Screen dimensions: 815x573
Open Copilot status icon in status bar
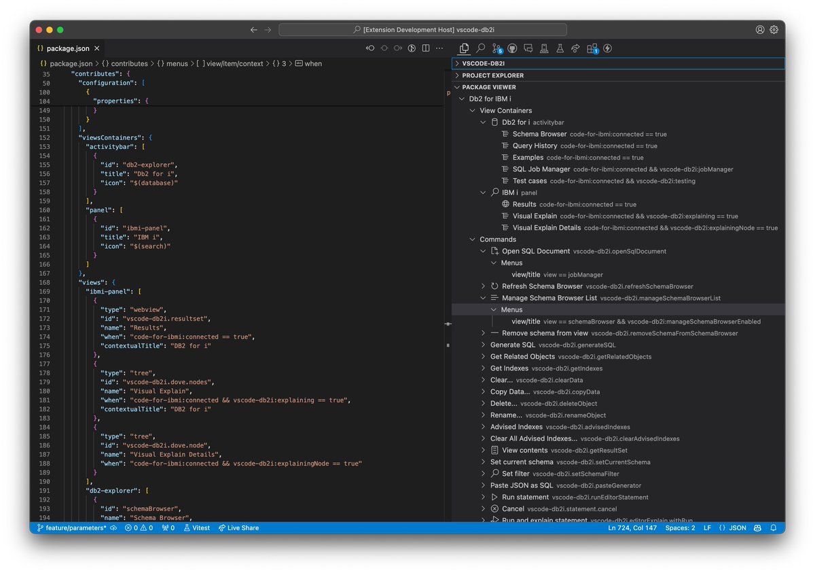(x=757, y=527)
